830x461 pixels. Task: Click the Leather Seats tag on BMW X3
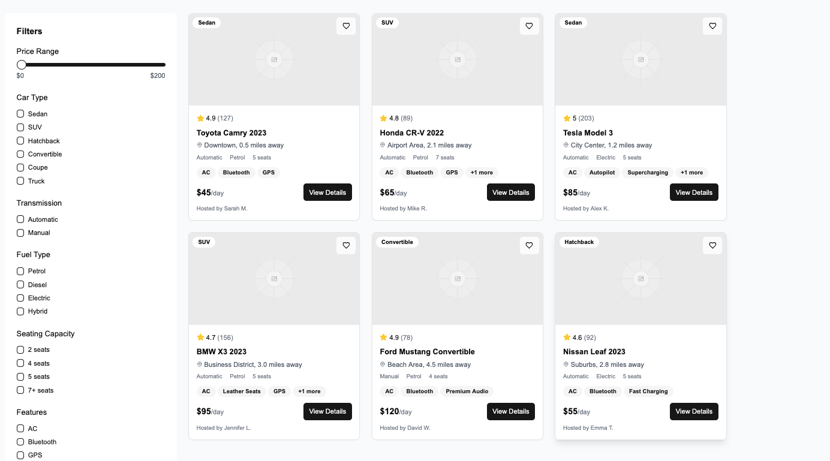pyautogui.click(x=242, y=391)
